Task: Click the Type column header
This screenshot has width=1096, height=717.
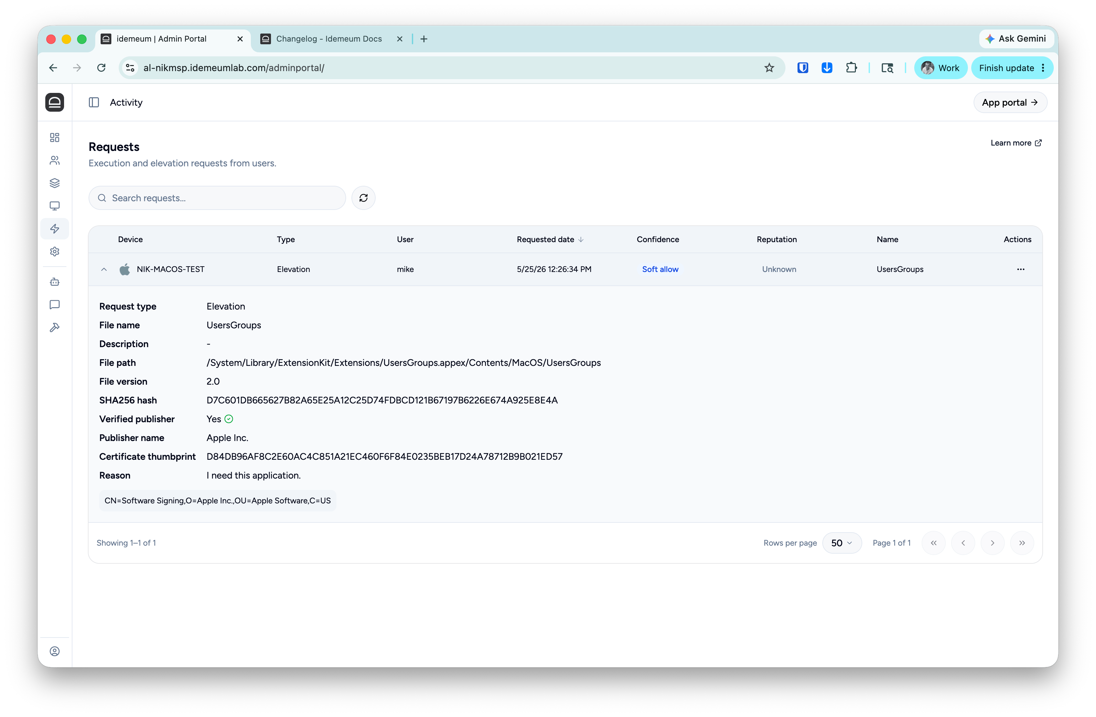Action: click(285, 239)
